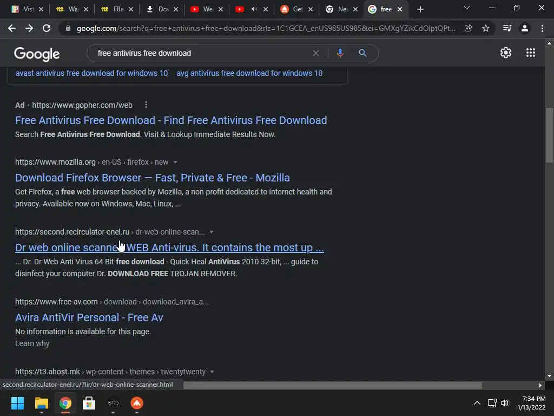Open avg antivirus free download suggestion
This screenshot has height=416, width=554.
[249, 73]
